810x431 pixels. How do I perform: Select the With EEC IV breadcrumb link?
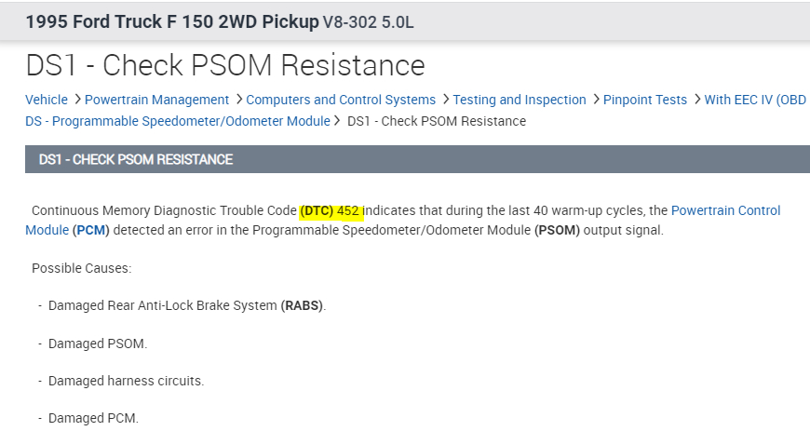pyautogui.click(x=754, y=100)
